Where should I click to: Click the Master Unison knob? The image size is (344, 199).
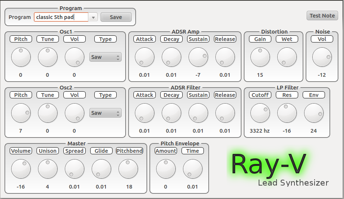(48, 169)
